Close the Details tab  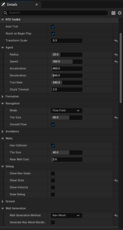37,5
